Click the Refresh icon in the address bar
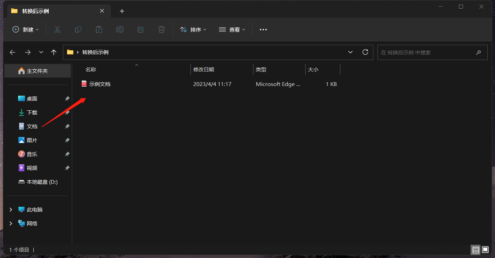The height and width of the screenshot is (258, 495). (x=365, y=52)
